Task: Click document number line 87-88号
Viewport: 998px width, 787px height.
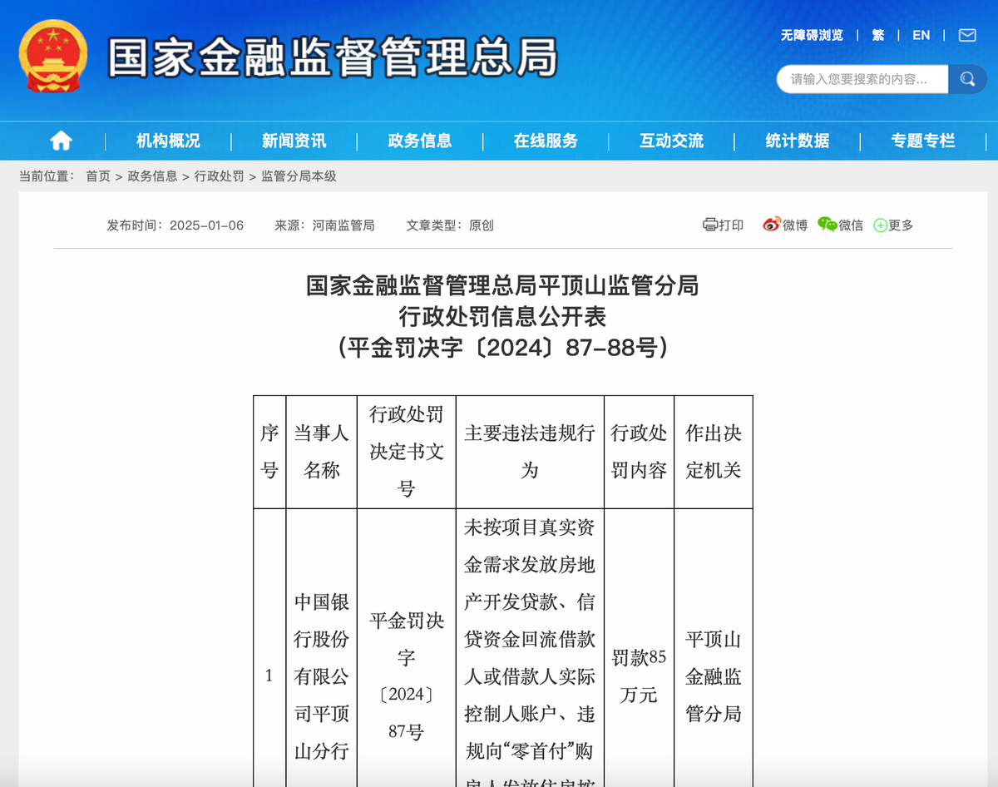Action: [503, 348]
